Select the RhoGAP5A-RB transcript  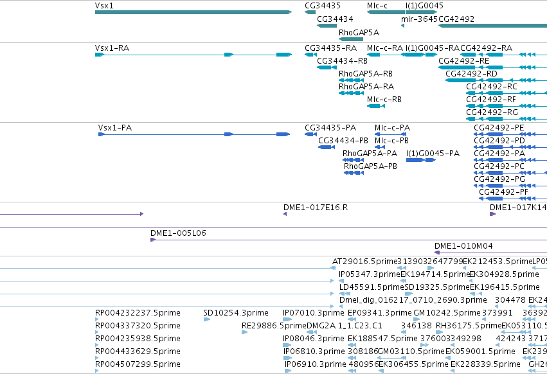tap(351, 80)
